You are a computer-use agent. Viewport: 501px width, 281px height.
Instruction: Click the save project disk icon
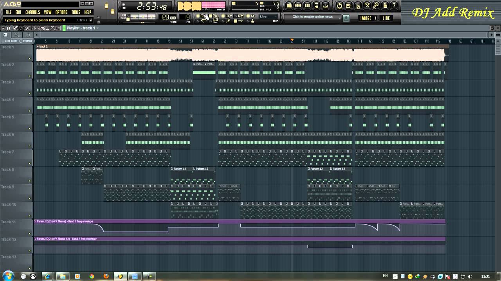pyautogui.click(x=358, y=5)
